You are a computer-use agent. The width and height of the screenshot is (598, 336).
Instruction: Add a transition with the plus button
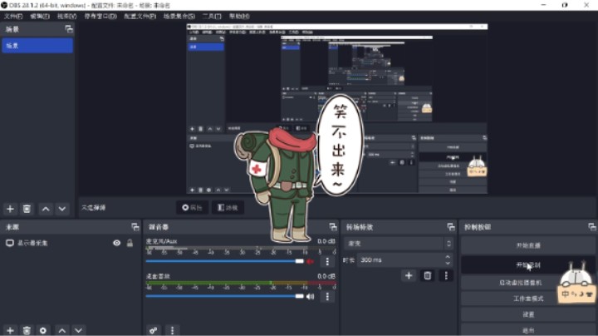(409, 275)
